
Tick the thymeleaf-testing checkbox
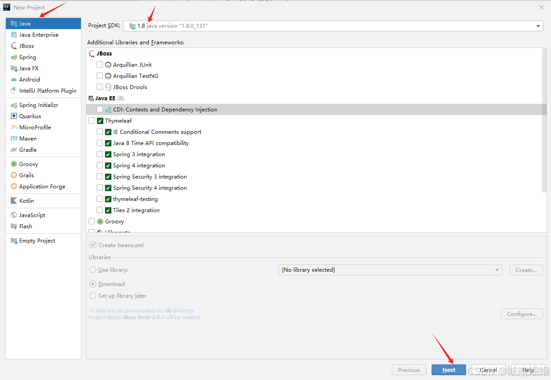100,199
